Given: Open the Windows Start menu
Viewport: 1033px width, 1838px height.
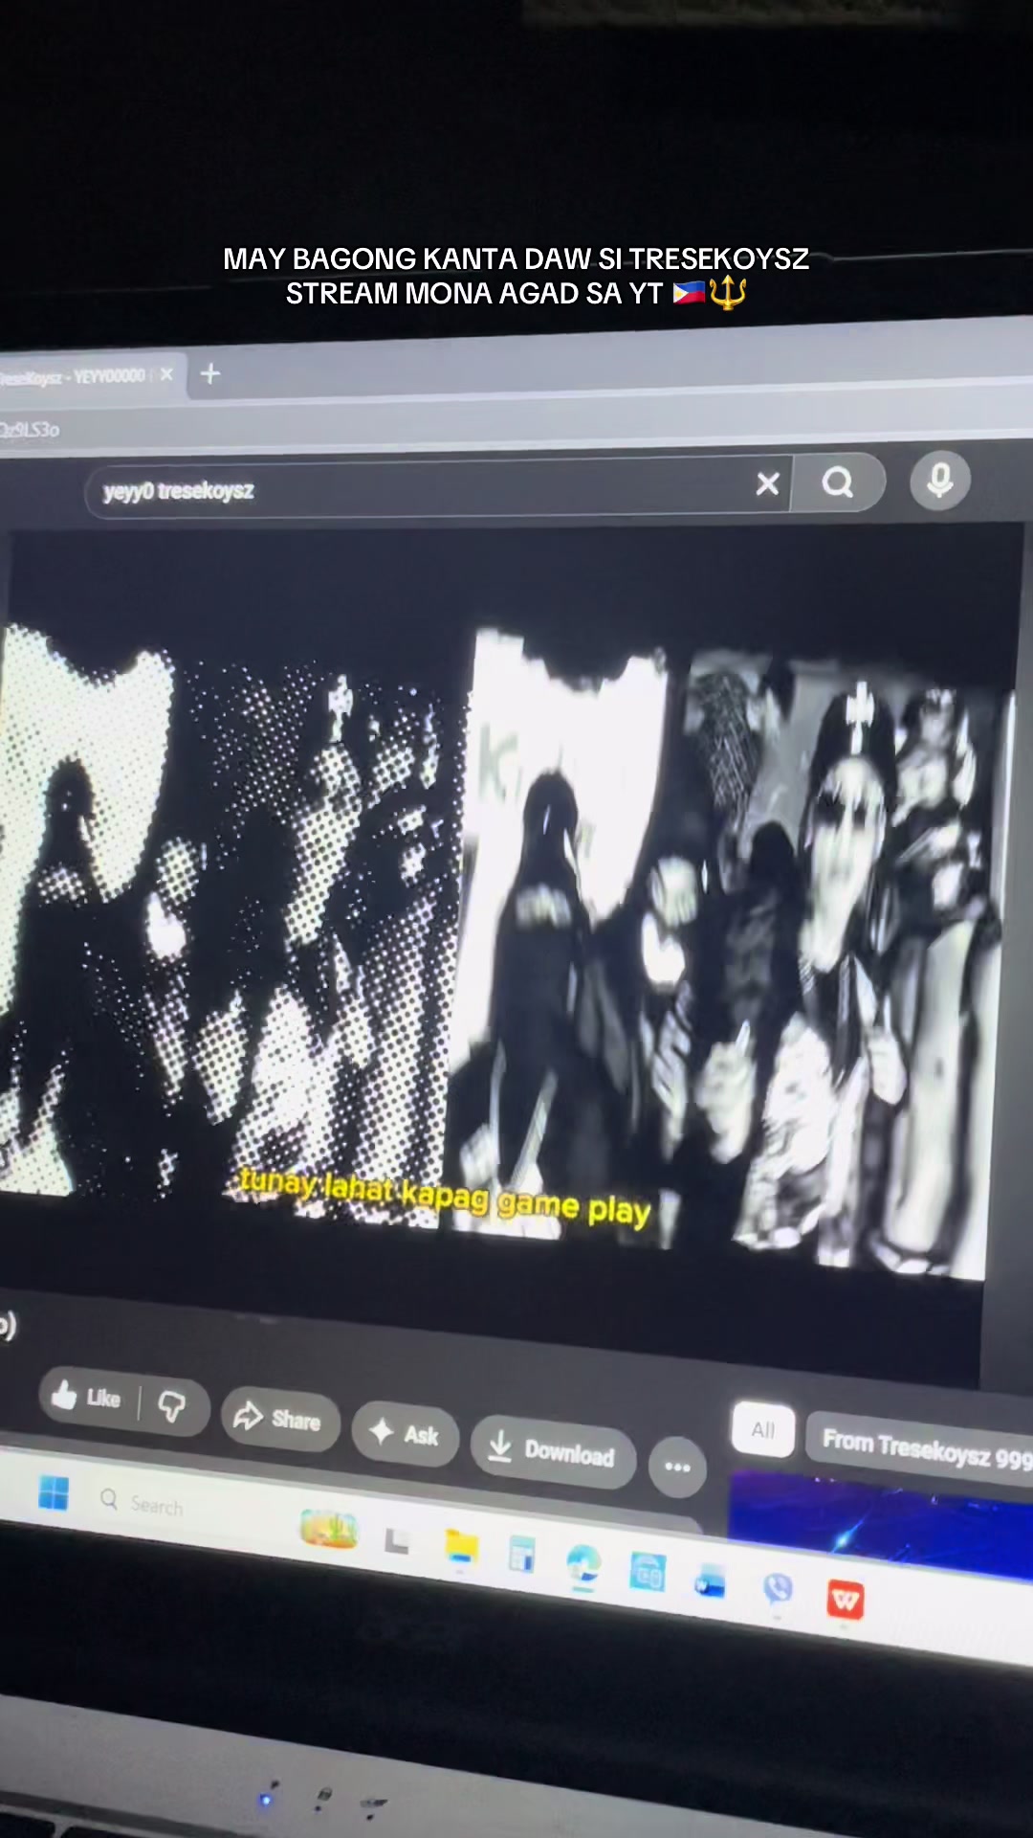Looking at the screenshot, I should (x=54, y=1492).
